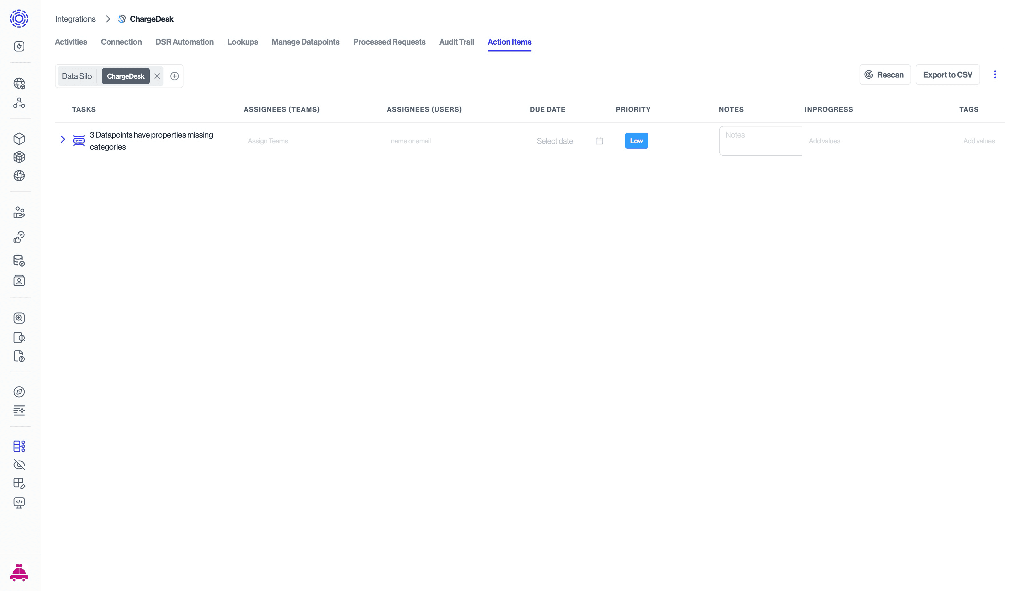This screenshot has width=1019, height=591.
Task: Select the code monitor icon at sidebar bottom
Action: point(19,503)
